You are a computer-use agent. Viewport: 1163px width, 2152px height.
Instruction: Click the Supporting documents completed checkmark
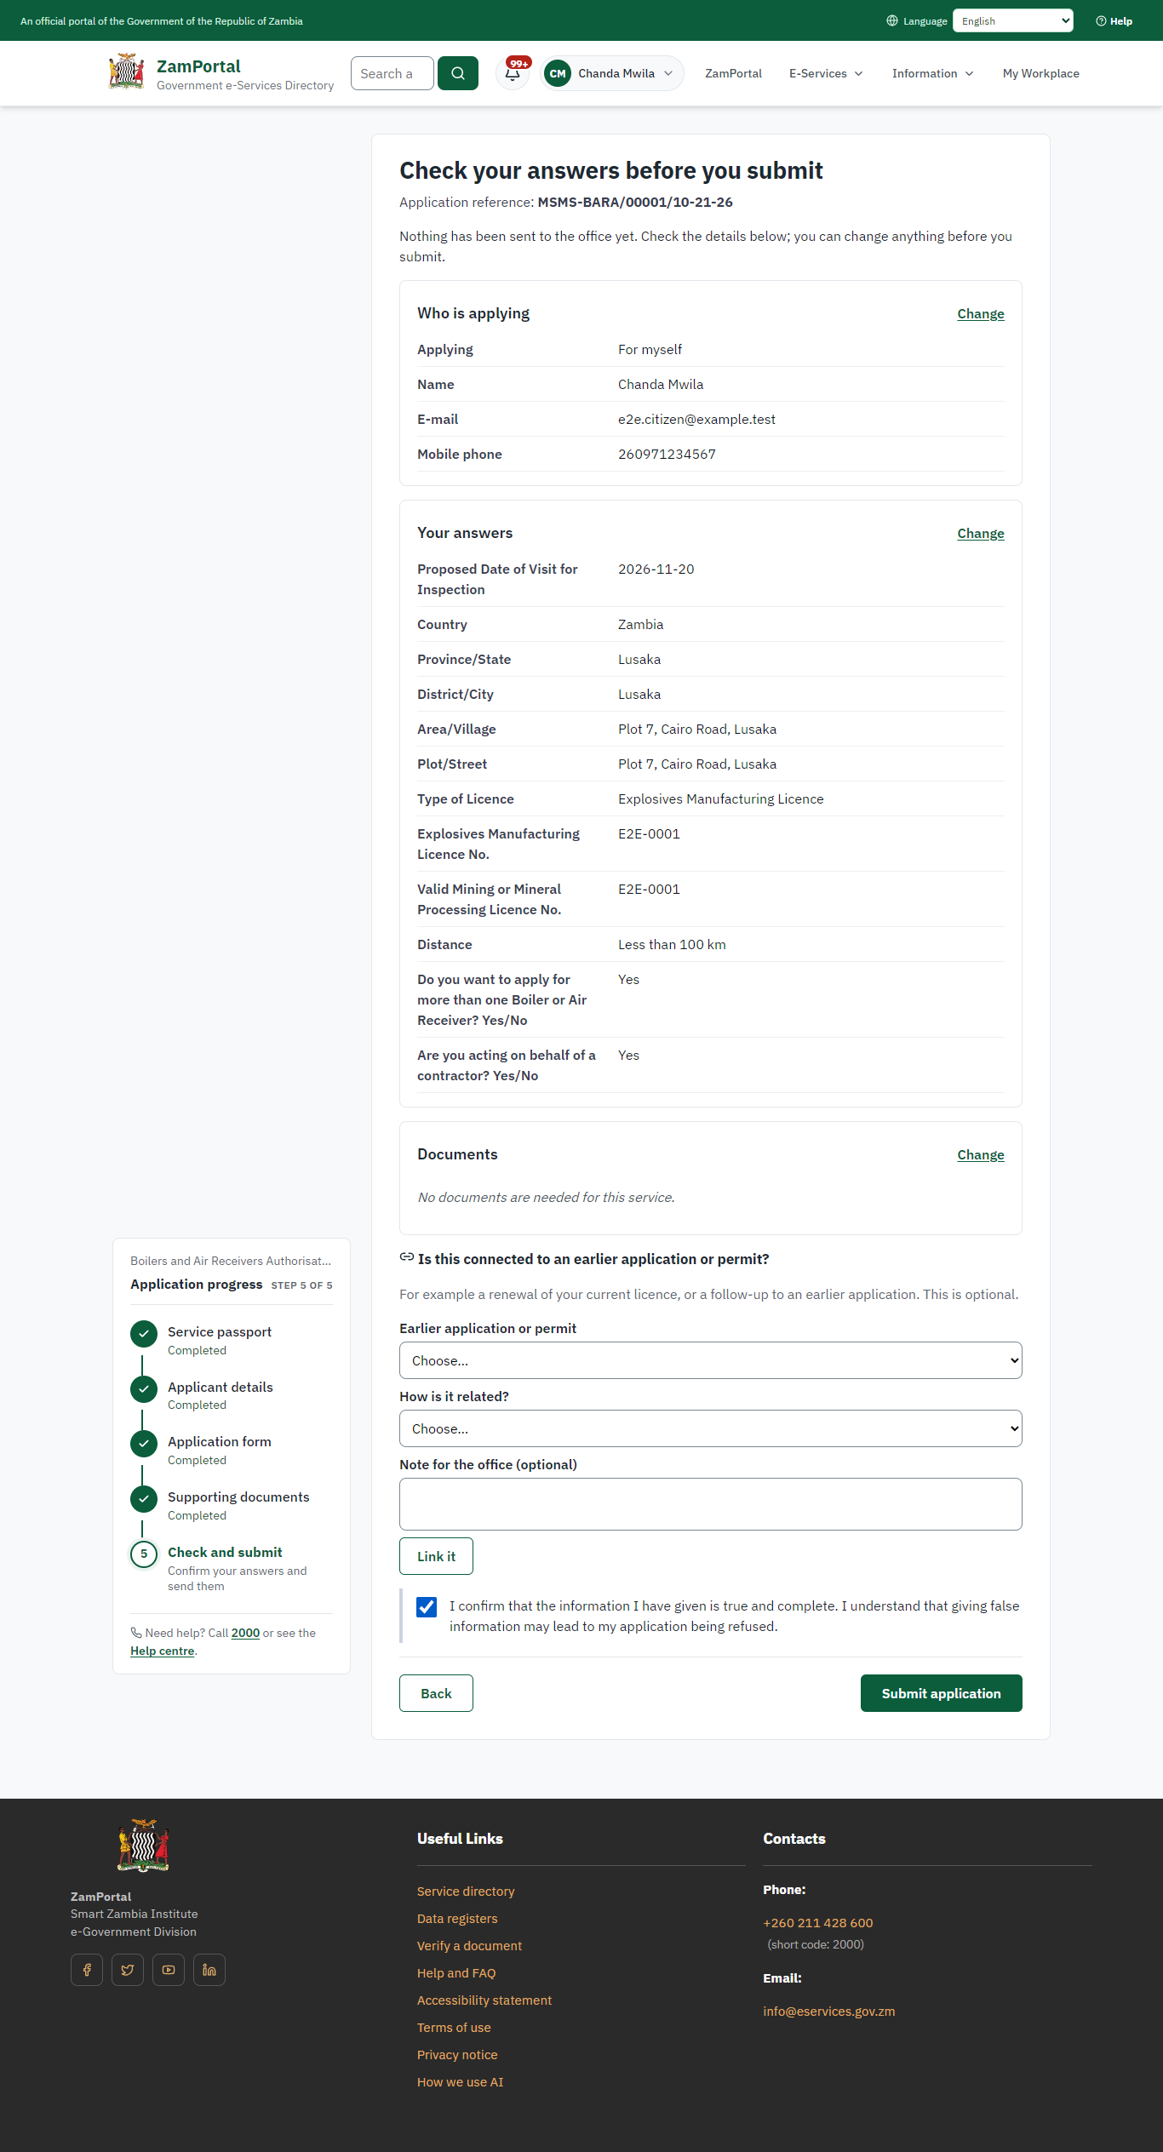click(144, 1499)
